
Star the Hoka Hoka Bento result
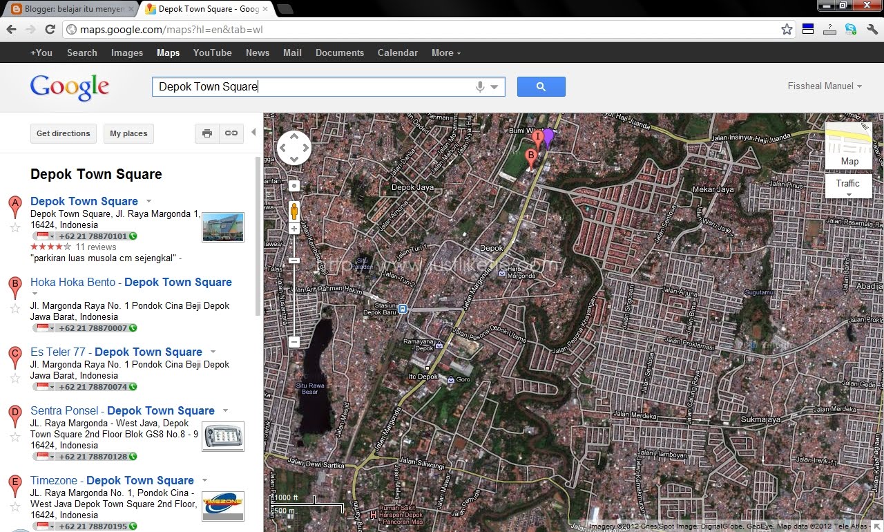click(x=15, y=308)
